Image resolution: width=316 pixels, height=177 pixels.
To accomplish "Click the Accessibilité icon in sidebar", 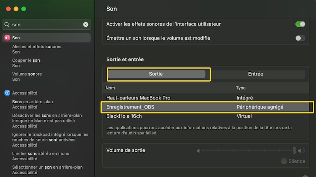I will 7,93.
